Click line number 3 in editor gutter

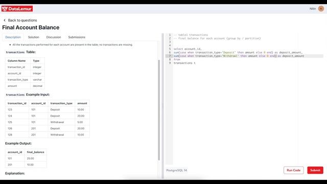[170, 42]
